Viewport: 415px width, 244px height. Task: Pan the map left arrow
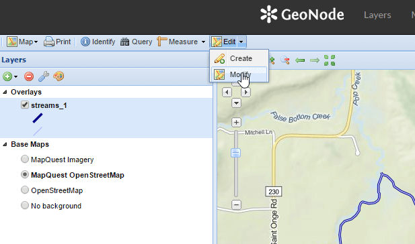[227, 93]
